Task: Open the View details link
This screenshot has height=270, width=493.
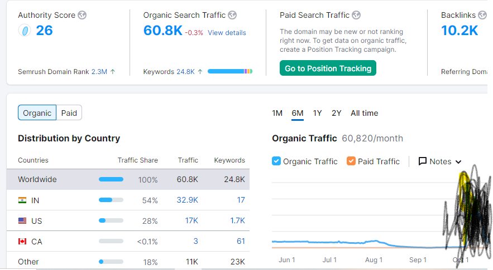Action: [227, 33]
